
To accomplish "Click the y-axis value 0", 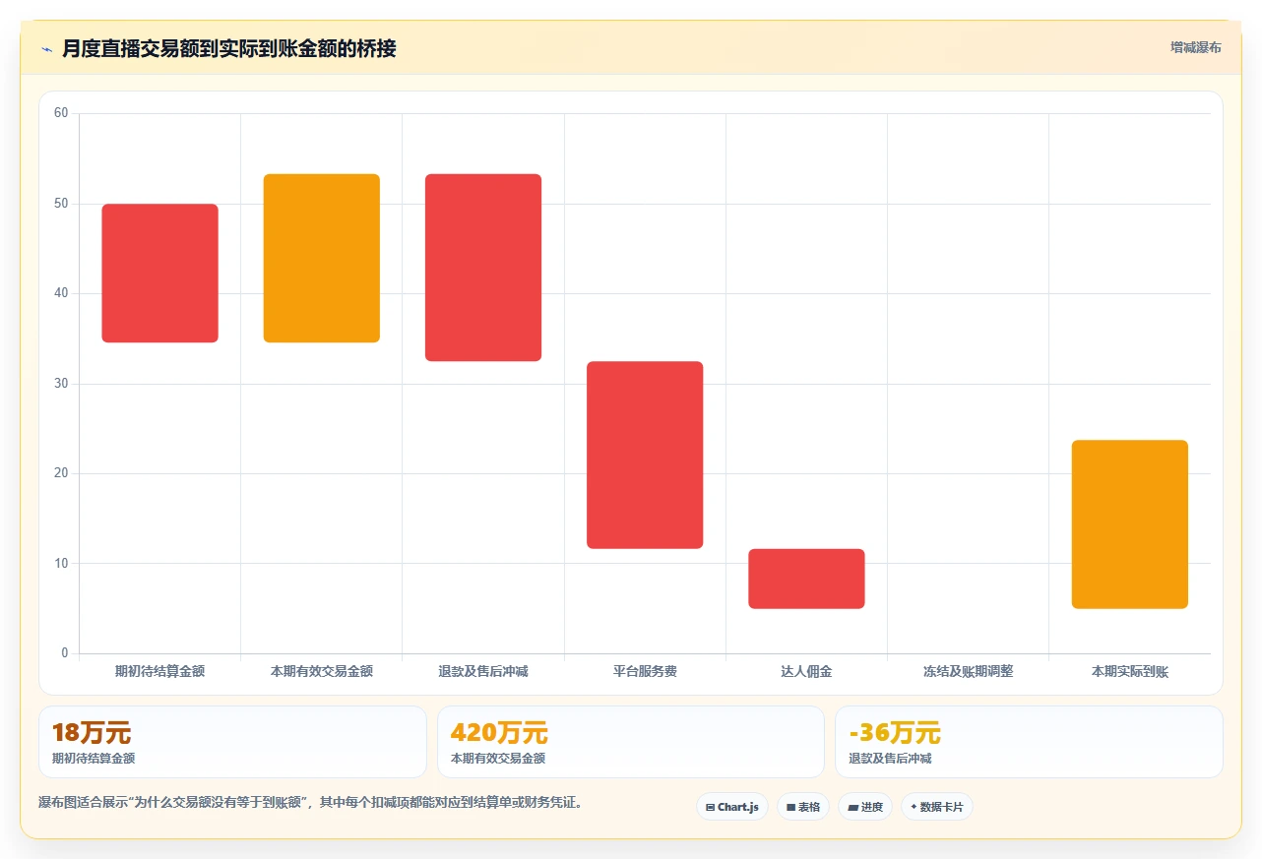I will pyautogui.click(x=64, y=653).
